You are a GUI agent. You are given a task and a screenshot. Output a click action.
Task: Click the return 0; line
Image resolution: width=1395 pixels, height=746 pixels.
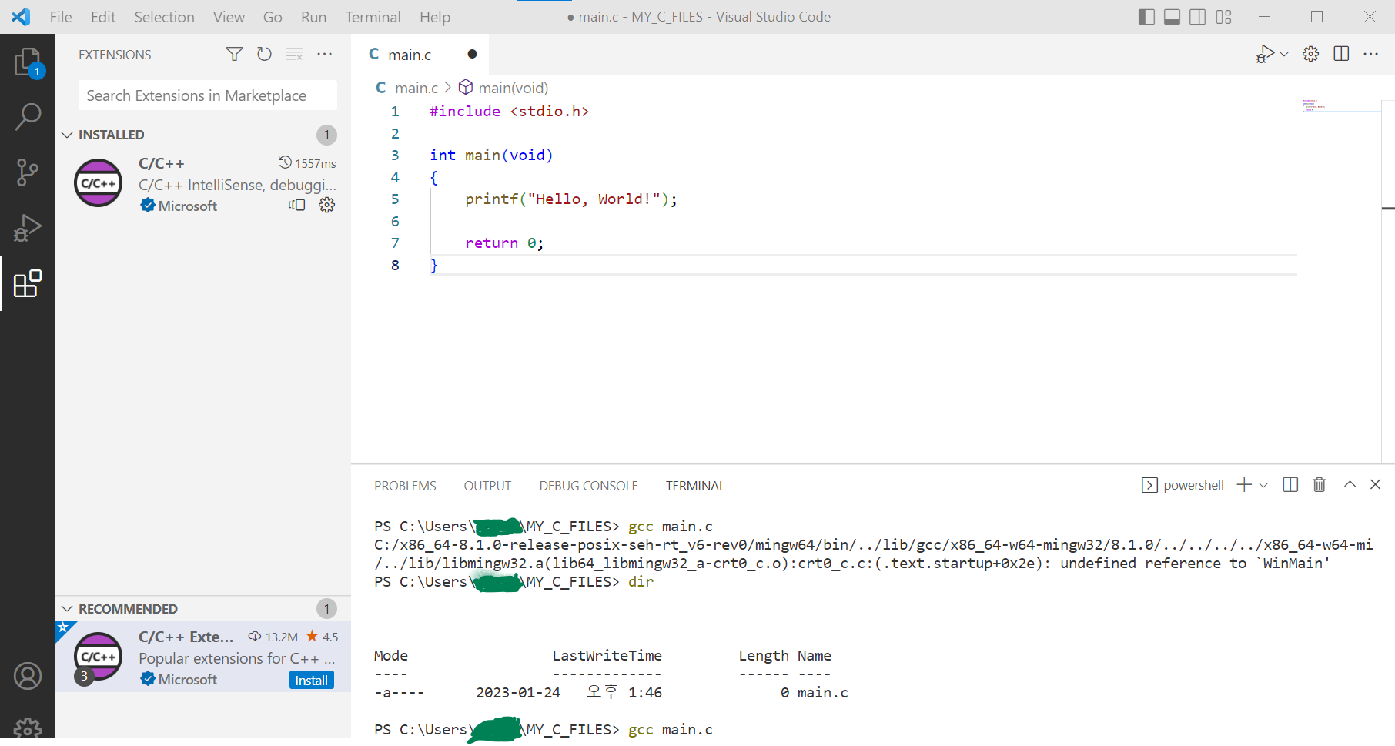504,243
